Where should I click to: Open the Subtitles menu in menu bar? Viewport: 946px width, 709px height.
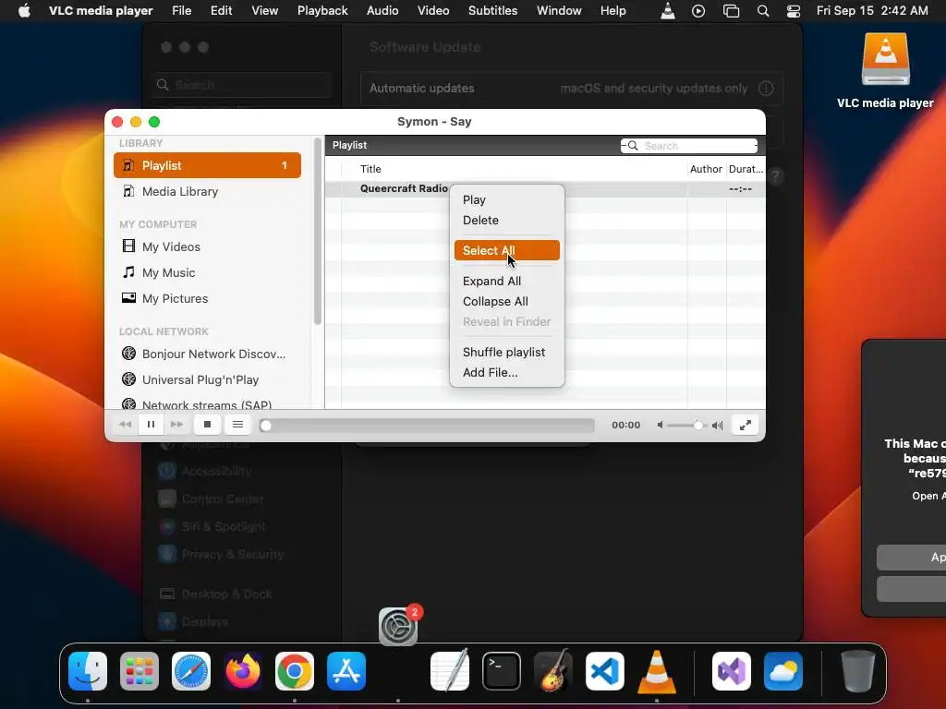click(492, 11)
